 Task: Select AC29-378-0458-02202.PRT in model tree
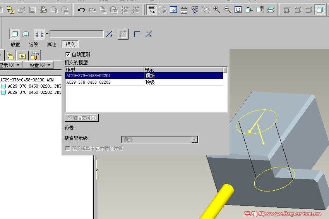(x=34, y=92)
